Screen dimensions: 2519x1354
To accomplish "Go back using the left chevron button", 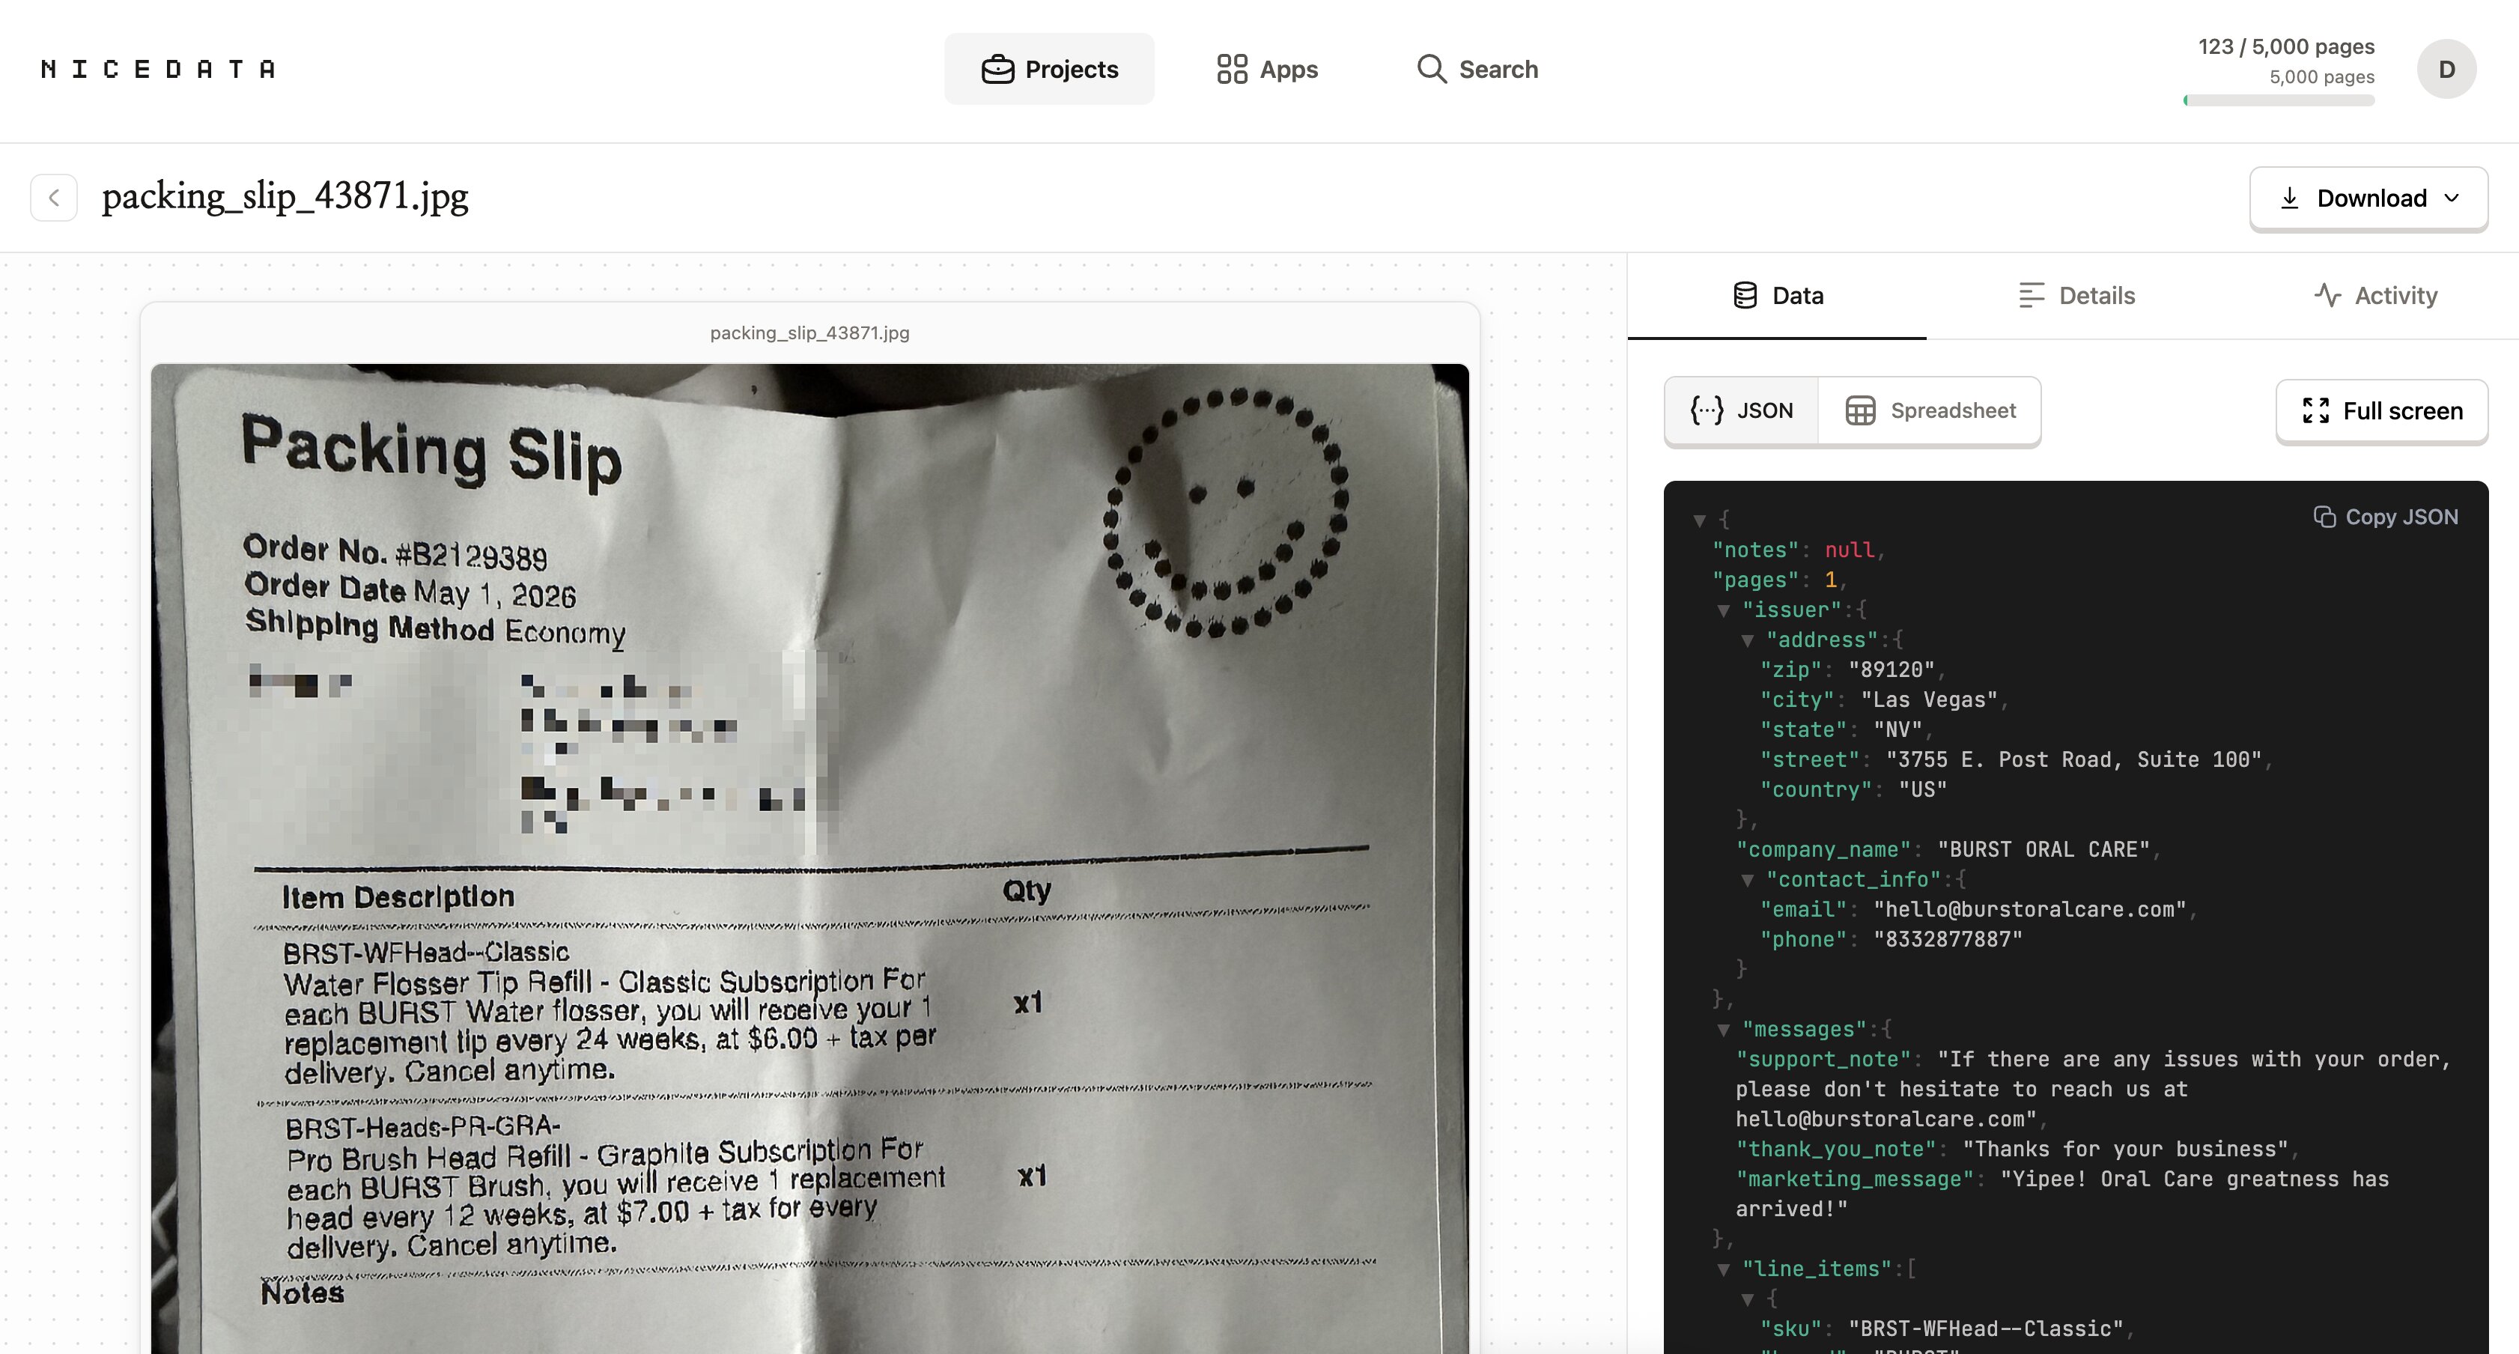I will pyautogui.click(x=54, y=198).
